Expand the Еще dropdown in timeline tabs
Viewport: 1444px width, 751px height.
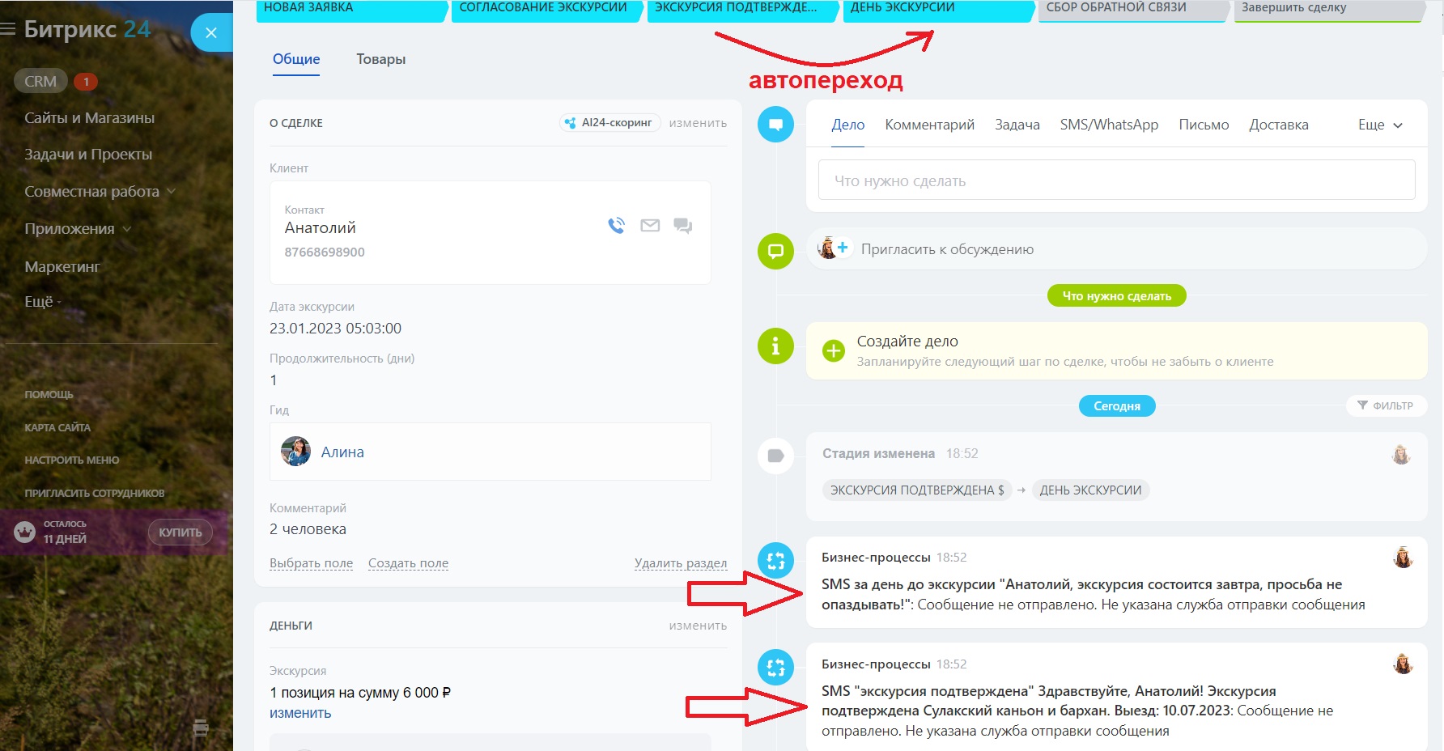pos(1380,125)
